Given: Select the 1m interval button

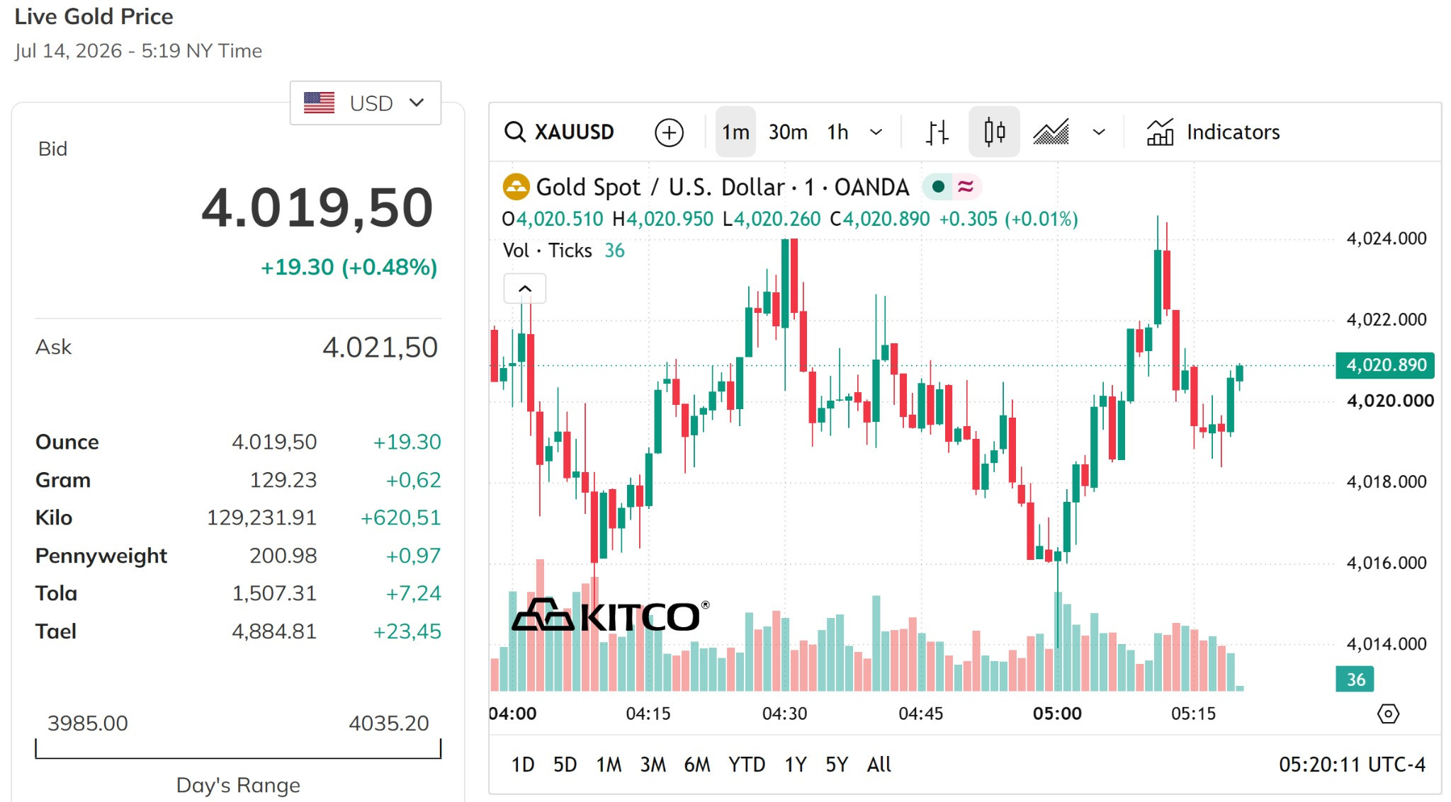Looking at the screenshot, I should pyautogui.click(x=735, y=132).
